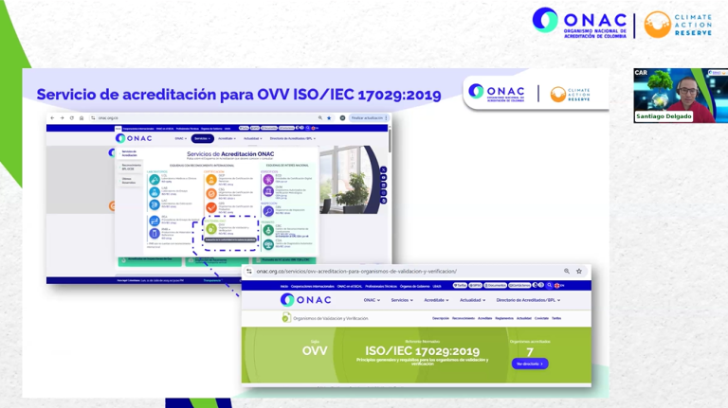The width and height of the screenshot is (728, 408).
Task: Click Santiago Delgado's video thumbnail
Action: click(x=680, y=95)
